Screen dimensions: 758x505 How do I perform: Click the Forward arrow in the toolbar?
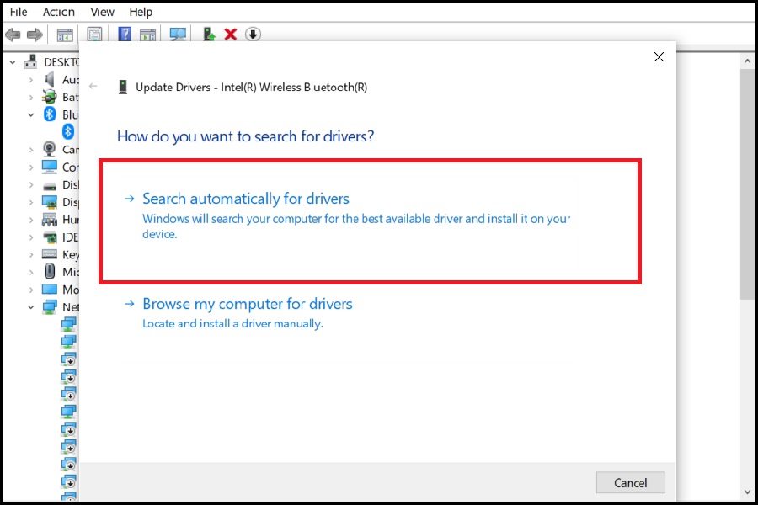(35, 35)
